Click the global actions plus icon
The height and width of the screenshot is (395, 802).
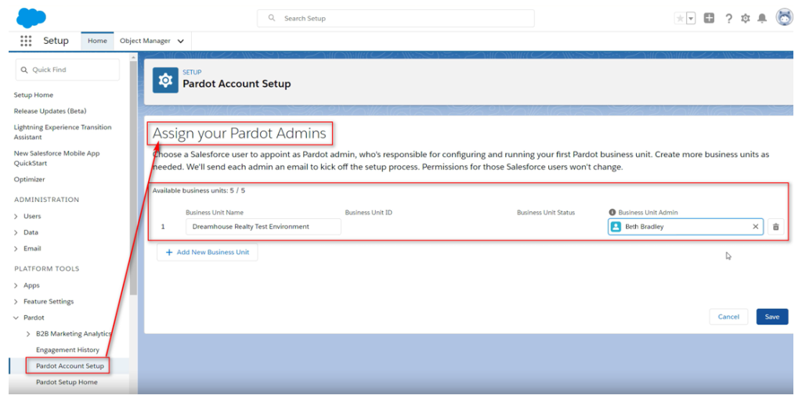[709, 19]
